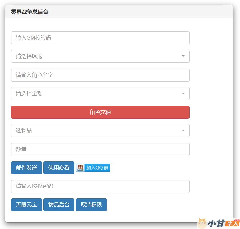Click into the 请输入授权密码 field
Viewport: 240px width, 229px height.
pos(100,186)
